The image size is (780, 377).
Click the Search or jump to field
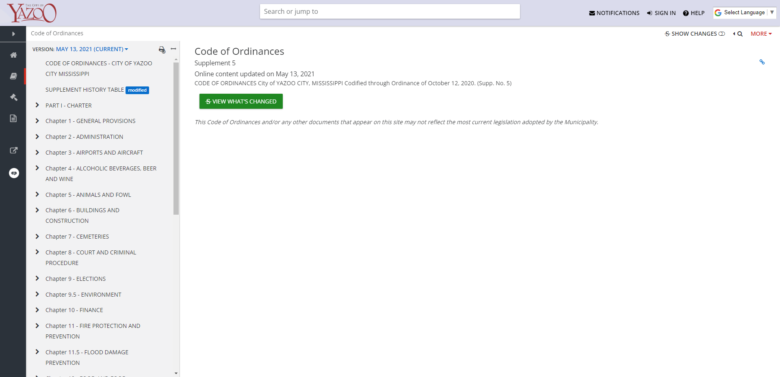[x=390, y=11]
